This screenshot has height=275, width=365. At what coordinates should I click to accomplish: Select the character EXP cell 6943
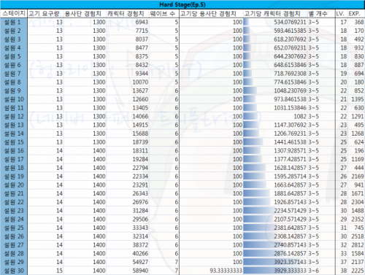(x=128, y=22)
